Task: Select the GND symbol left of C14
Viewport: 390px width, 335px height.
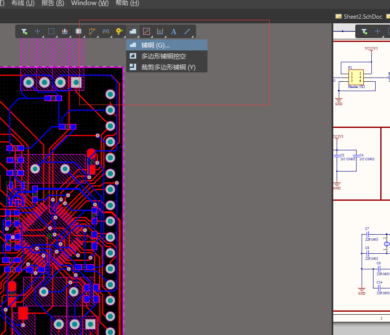Action: (362, 291)
